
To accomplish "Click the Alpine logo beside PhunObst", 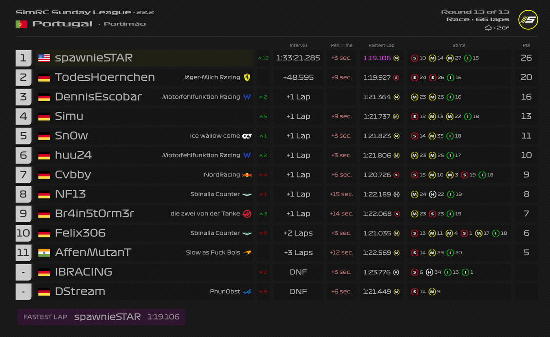I will click(247, 291).
